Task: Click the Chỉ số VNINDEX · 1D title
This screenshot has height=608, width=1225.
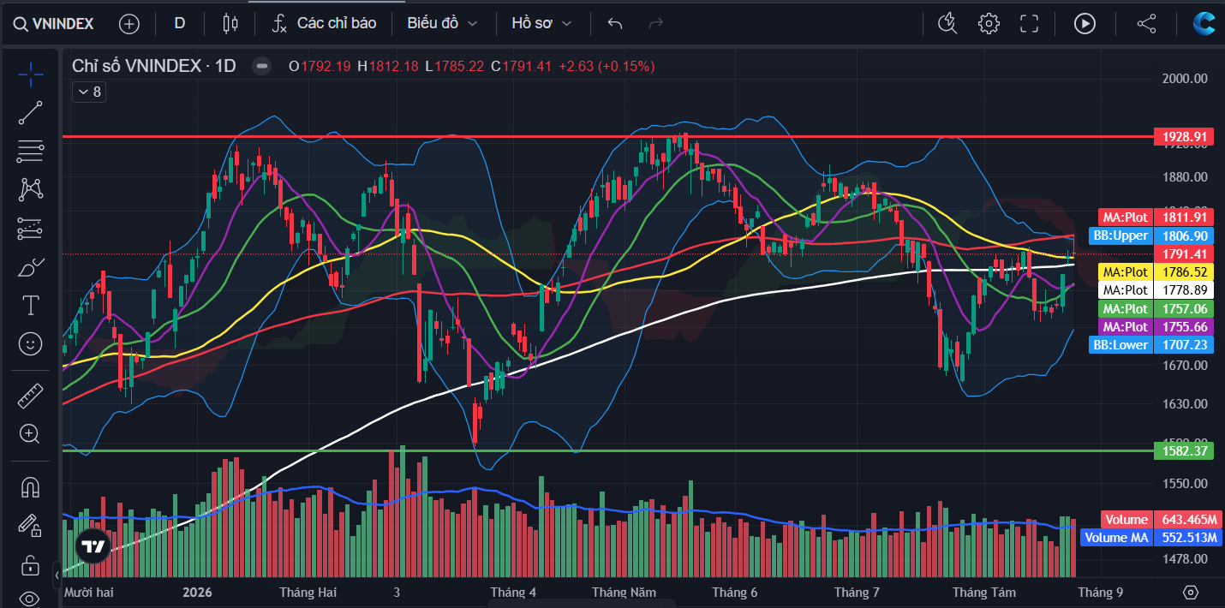Action: (x=153, y=66)
